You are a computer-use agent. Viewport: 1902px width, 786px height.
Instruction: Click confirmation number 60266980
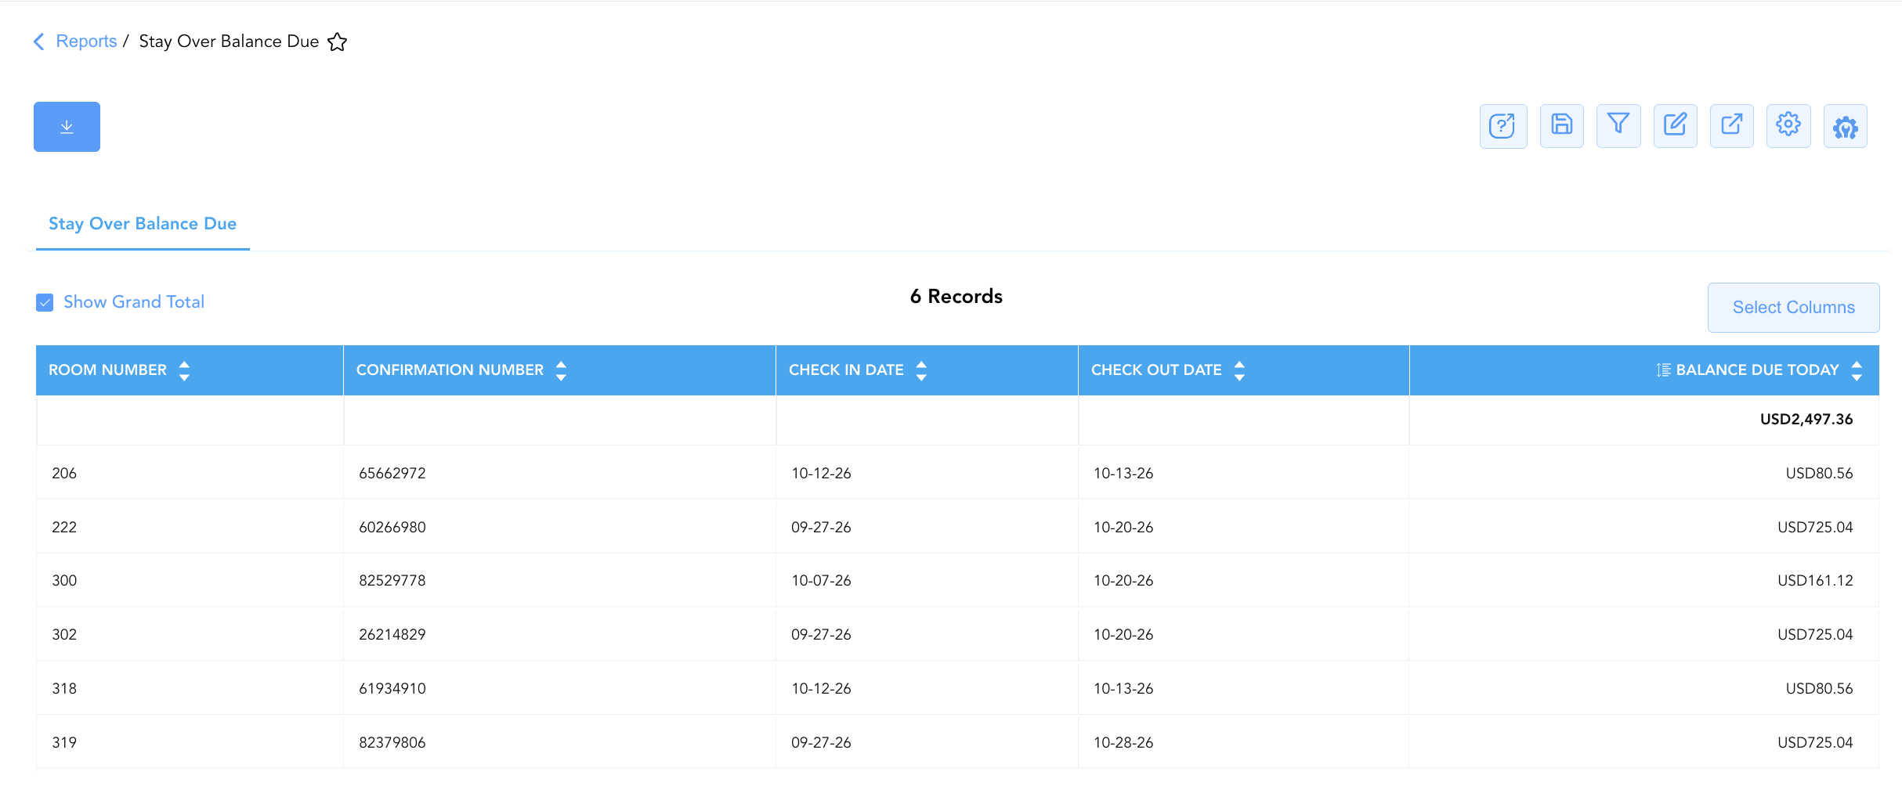click(392, 528)
